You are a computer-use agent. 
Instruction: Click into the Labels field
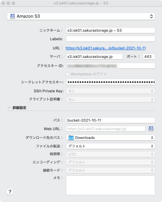pos(111,39)
